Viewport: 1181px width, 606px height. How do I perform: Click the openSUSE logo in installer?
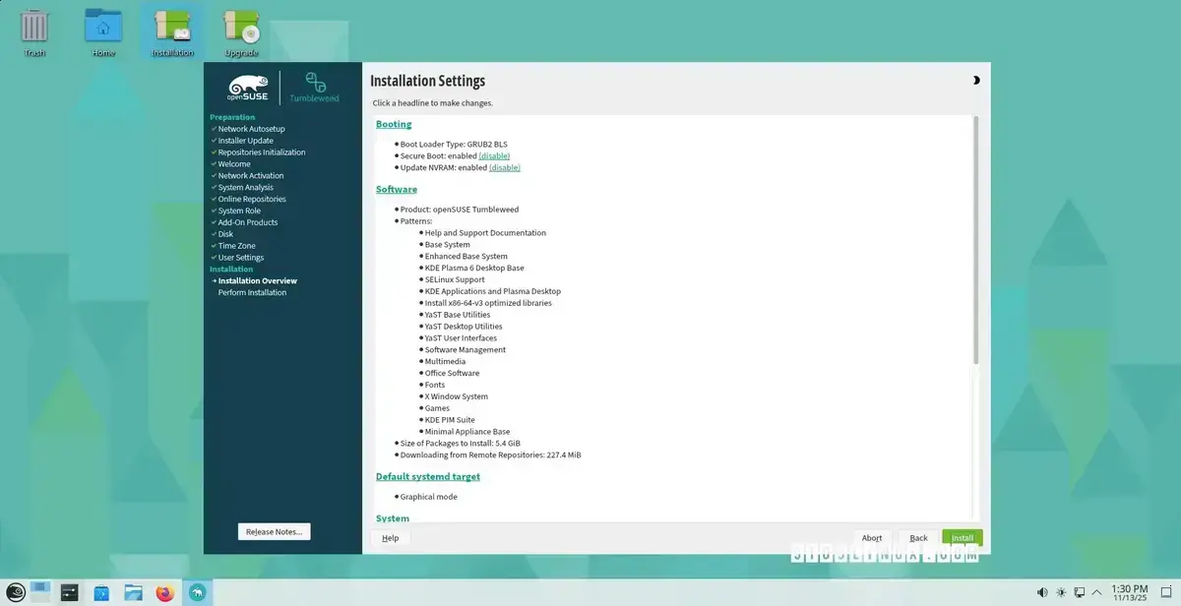click(x=248, y=87)
